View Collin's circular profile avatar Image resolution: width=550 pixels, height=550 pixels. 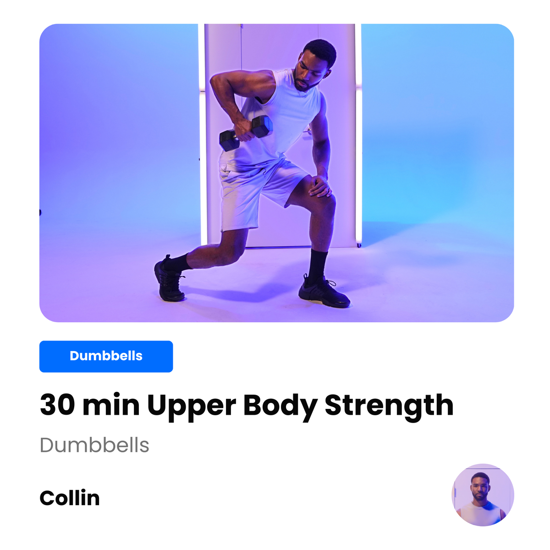[x=483, y=495]
